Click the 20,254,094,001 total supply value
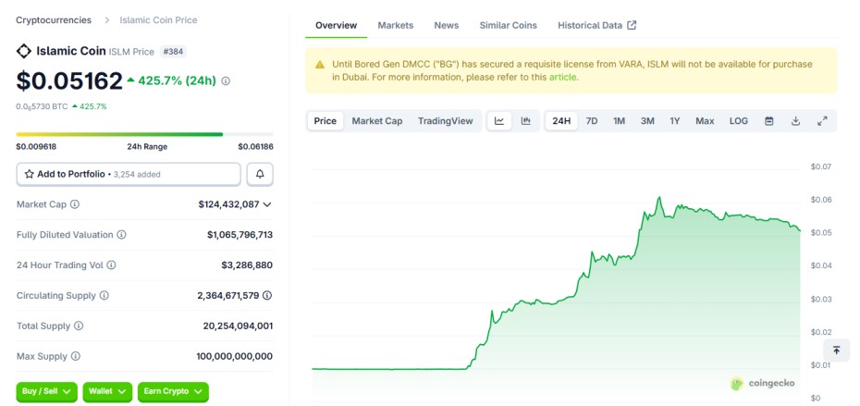Image resolution: width=860 pixels, height=406 pixels. tap(238, 326)
